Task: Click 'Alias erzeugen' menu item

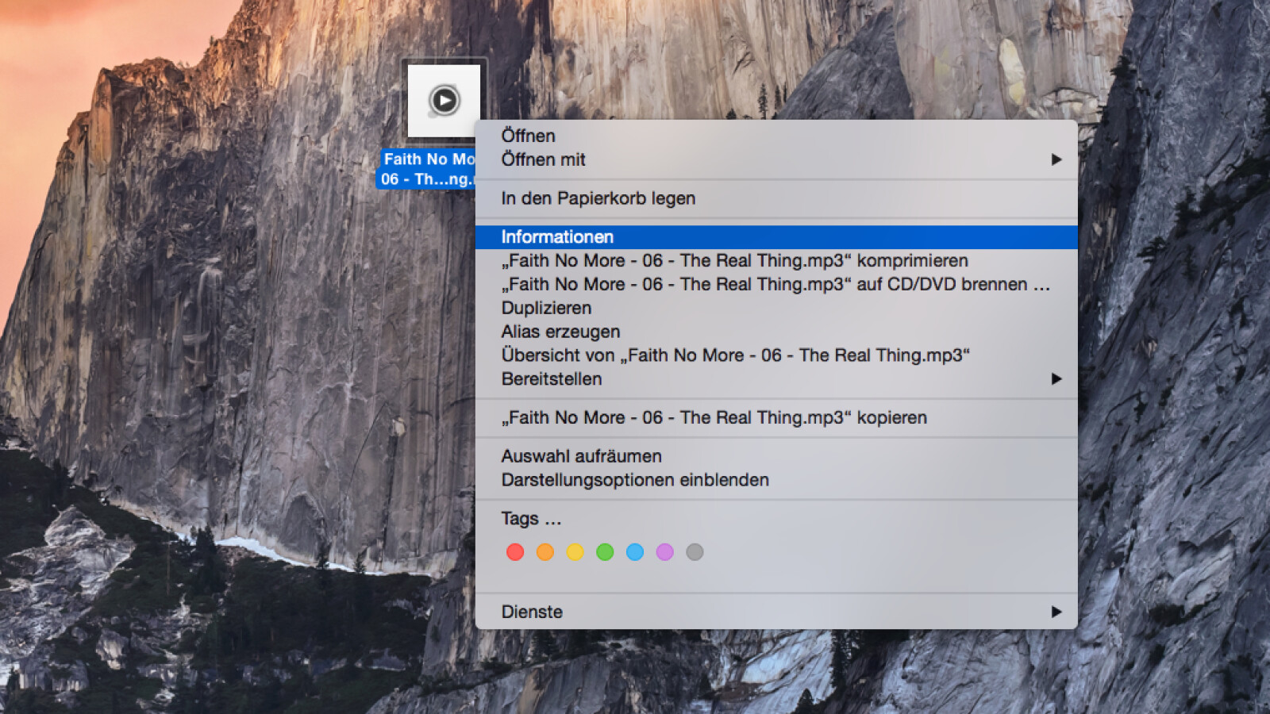Action: [x=560, y=332]
